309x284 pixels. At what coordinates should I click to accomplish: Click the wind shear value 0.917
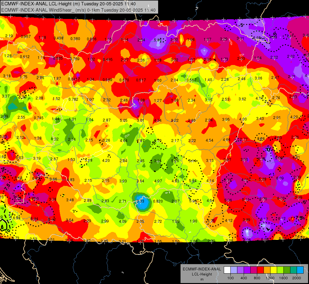141,80
